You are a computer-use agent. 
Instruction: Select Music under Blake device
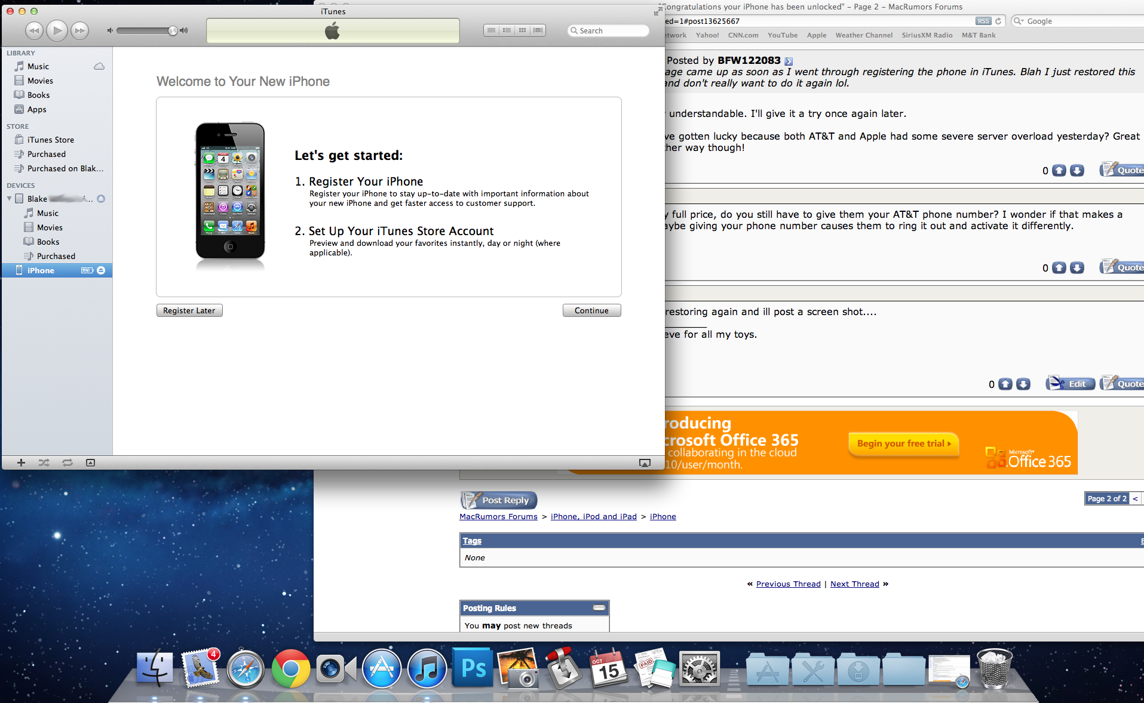click(57, 213)
